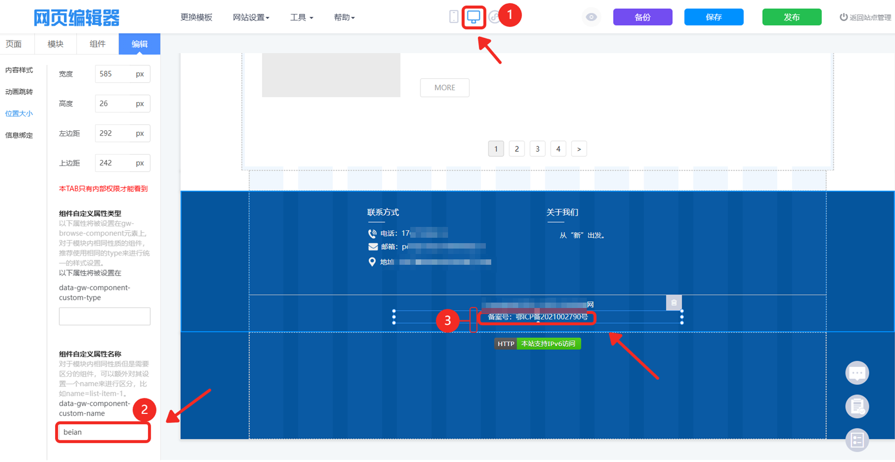Delete component using the trash icon
The width and height of the screenshot is (895, 462).
point(674,303)
